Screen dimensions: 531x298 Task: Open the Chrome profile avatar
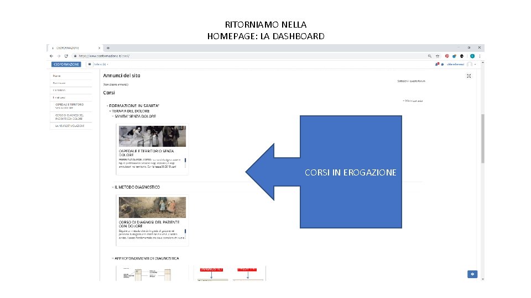(x=472, y=56)
